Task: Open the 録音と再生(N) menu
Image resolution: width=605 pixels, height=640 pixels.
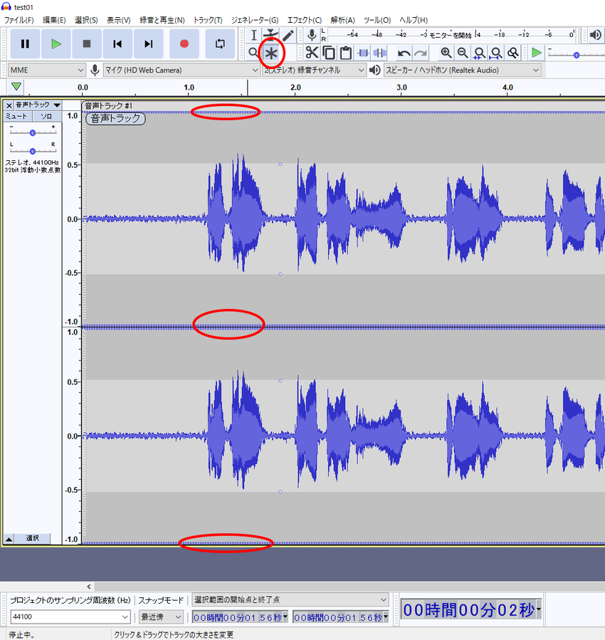Action: tap(162, 20)
